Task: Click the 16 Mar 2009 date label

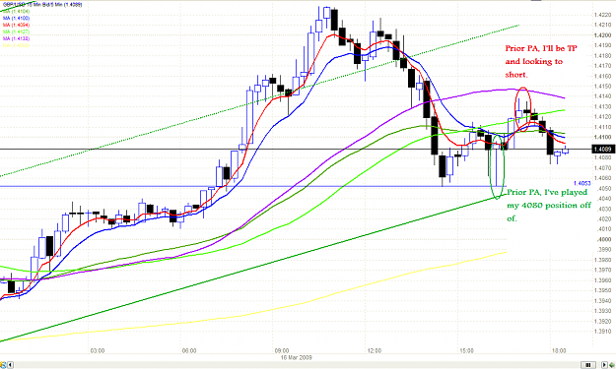Action: tap(296, 357)
